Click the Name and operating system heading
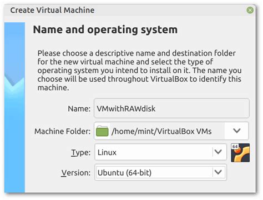This screenshot has width=263, height=200. click(x=105, y=30)
